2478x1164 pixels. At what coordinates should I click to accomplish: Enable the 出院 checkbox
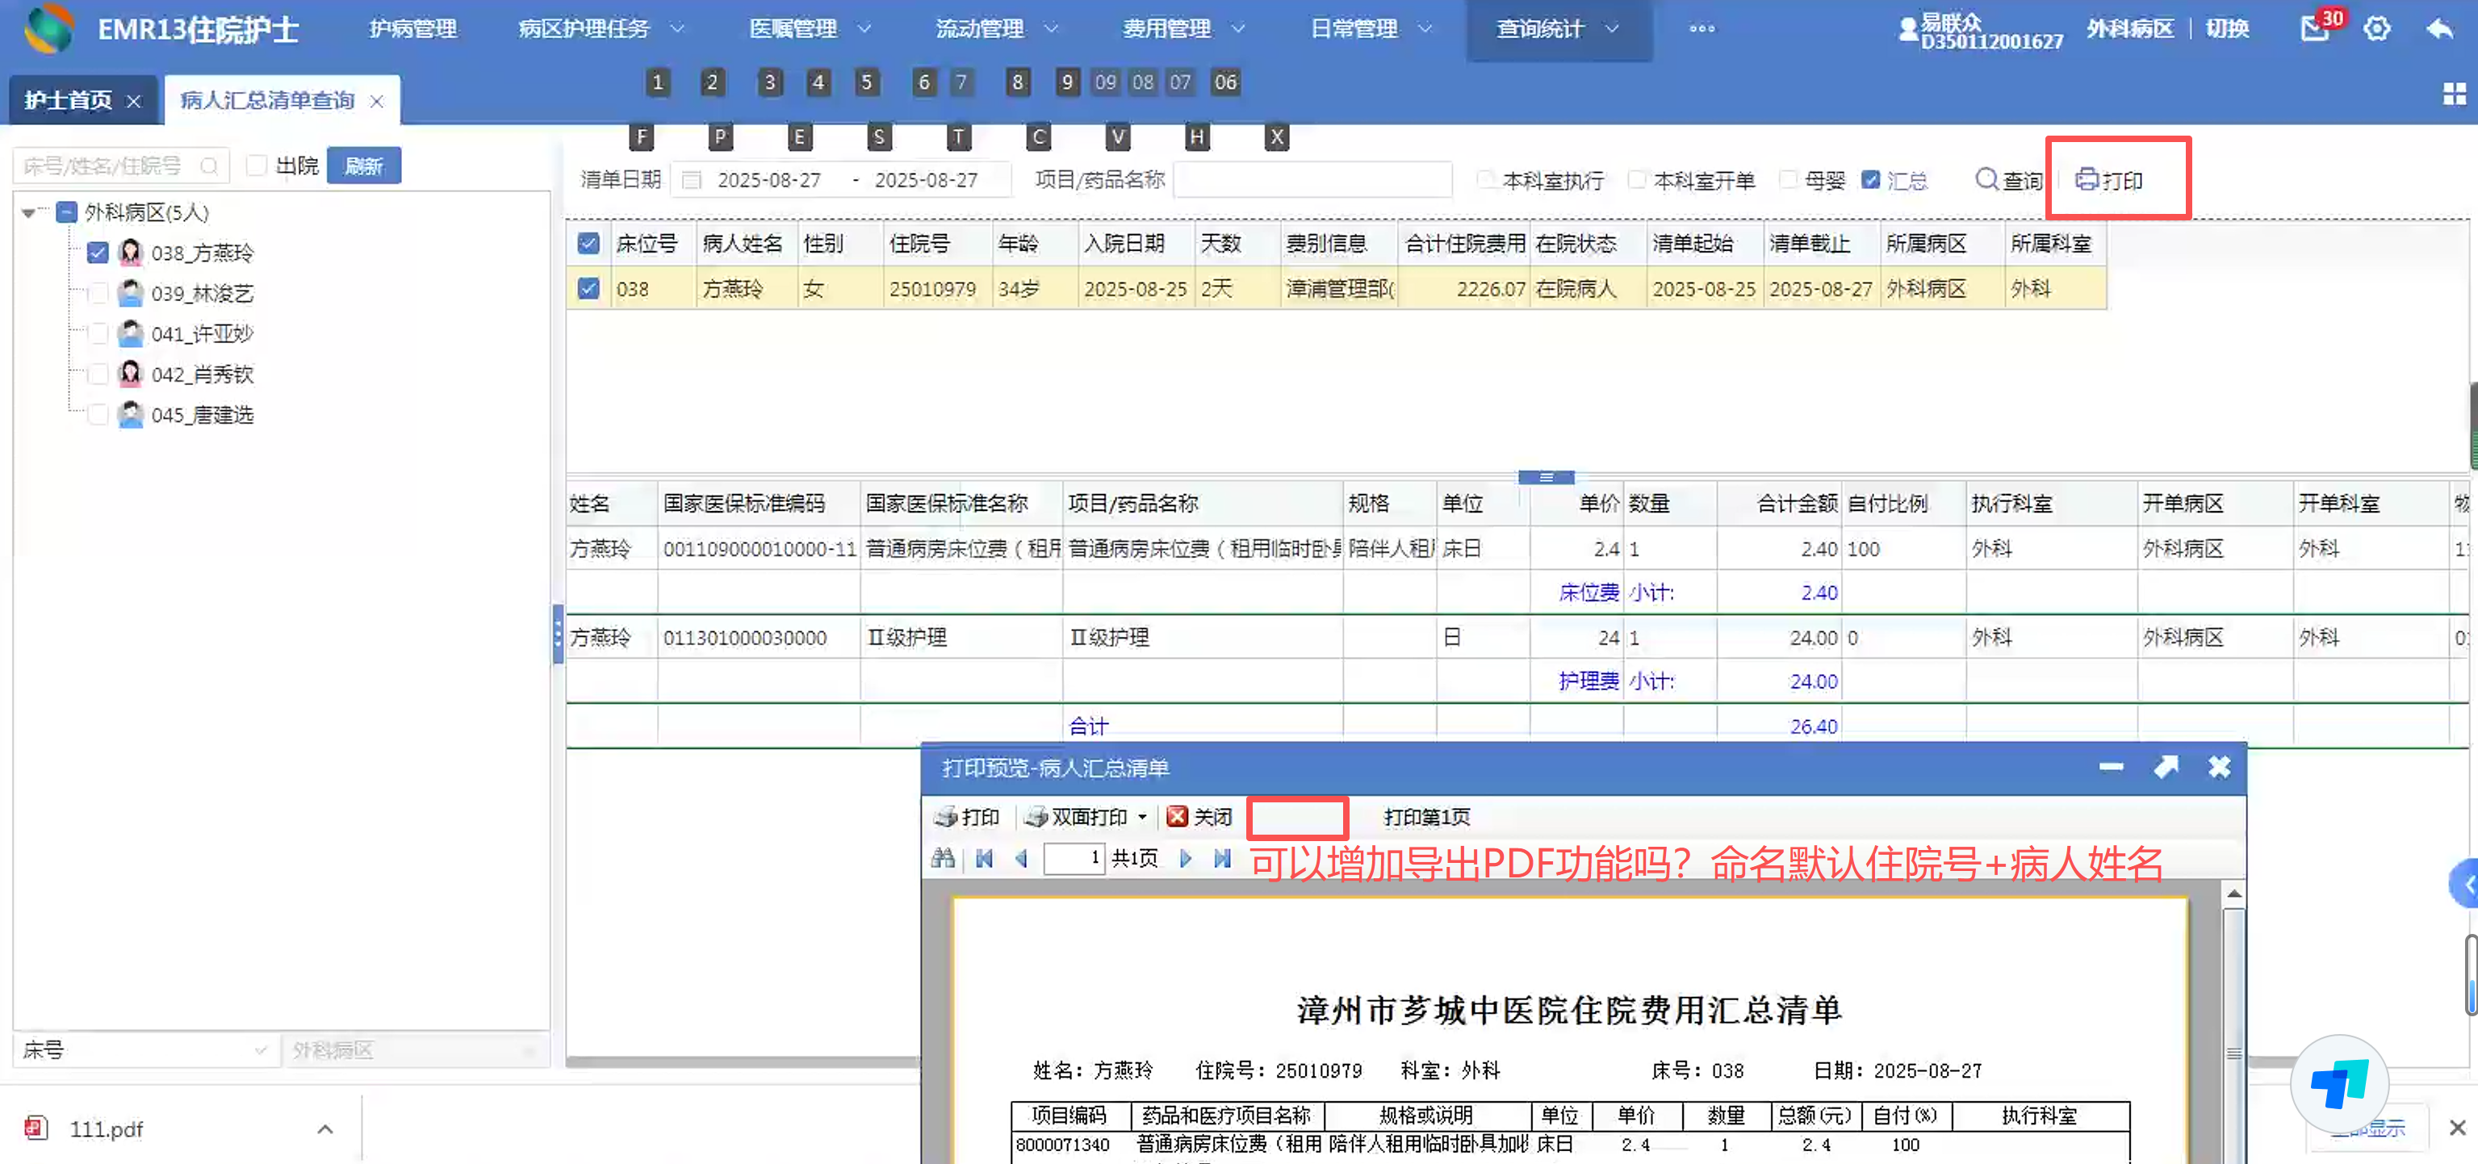(x=256, y=165)
